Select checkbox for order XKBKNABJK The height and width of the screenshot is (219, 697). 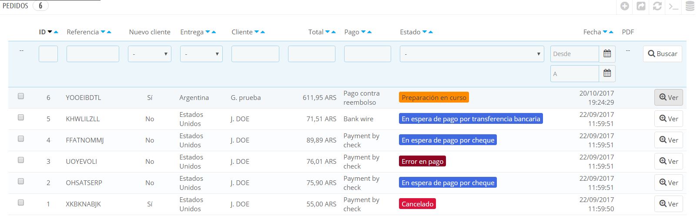[21, 202]
